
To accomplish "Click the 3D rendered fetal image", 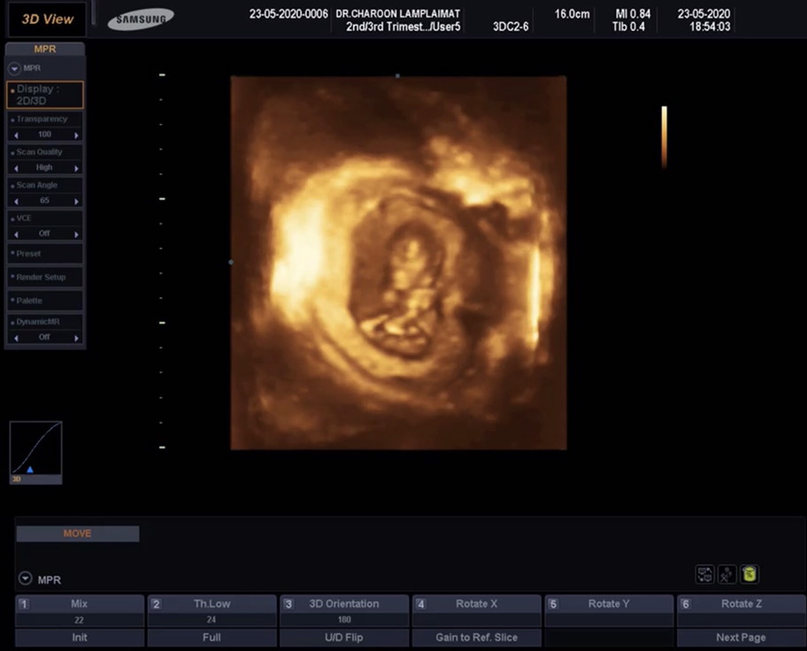I will click(x=398, y=263).
